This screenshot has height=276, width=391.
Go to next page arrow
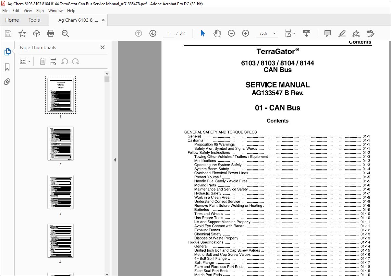pos(153,33)
